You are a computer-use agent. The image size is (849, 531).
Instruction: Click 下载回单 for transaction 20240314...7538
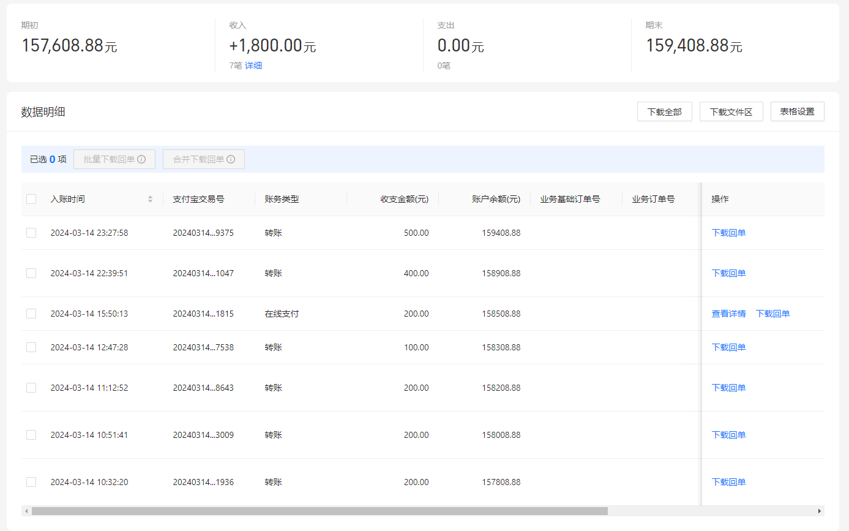728,347
